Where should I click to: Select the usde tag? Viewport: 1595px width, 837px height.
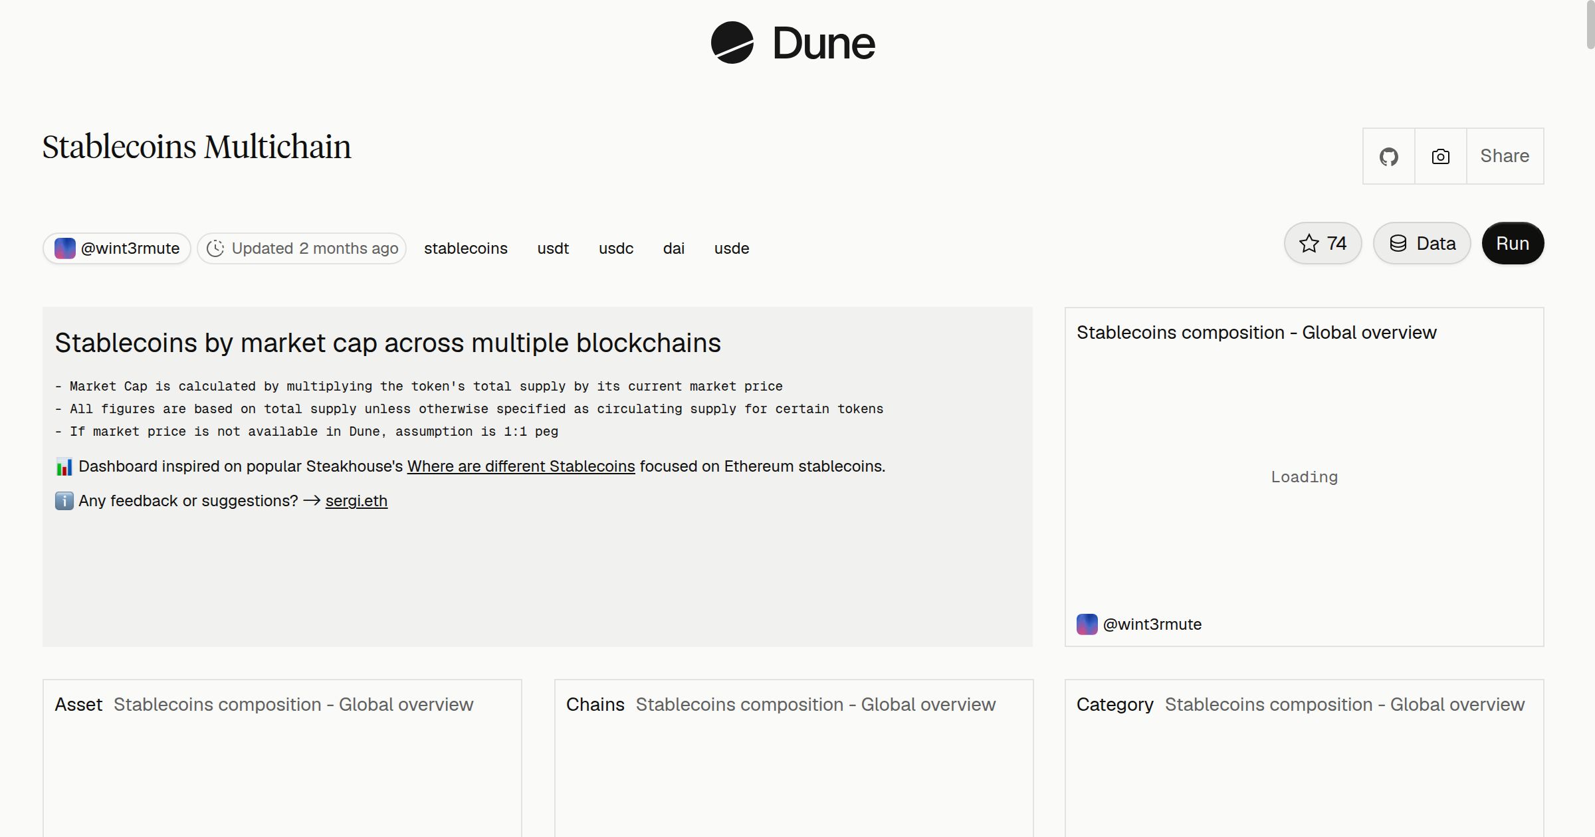732,248
